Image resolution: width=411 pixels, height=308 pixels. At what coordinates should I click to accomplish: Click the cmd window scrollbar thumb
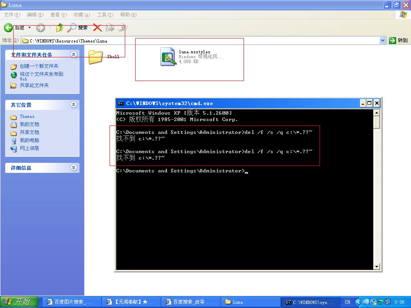[x=376, y=122]
